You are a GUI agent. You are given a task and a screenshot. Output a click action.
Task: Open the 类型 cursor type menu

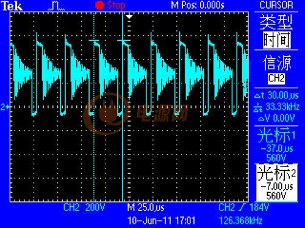point(276,22)
